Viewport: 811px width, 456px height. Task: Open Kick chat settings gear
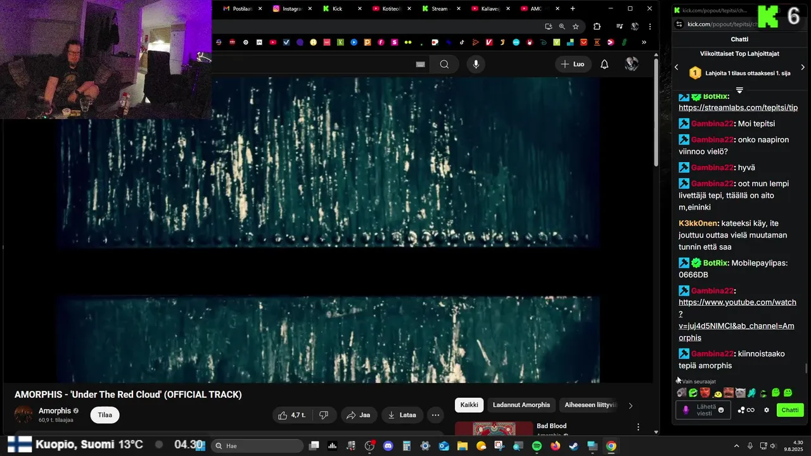pyautogui.click(x=767, y=410)
